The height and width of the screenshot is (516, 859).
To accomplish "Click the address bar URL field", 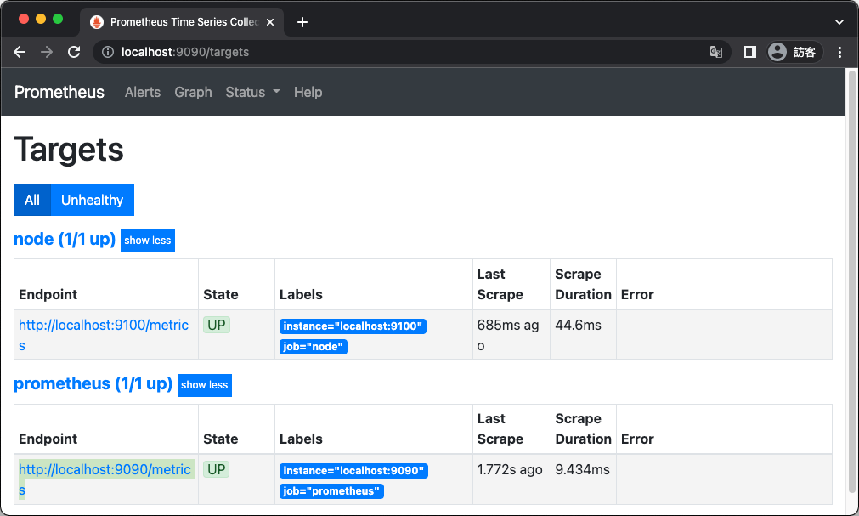I will click(411, 52).
